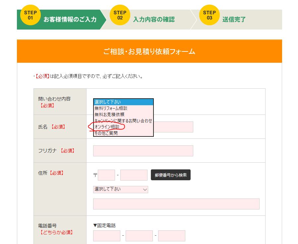Viewport: 298px width, 244px height.
Task: Pick the circled オンライン相談 option
Action: (123, 127)
